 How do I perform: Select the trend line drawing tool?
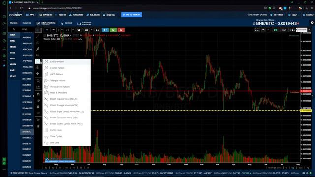pos(38,36)
